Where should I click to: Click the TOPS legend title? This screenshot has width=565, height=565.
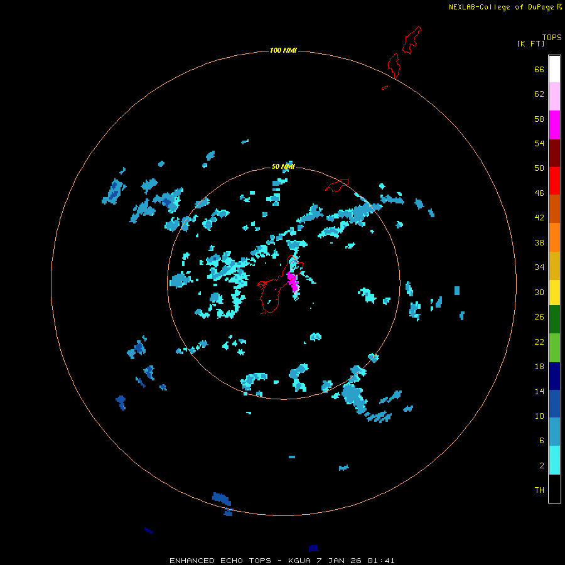click(x=552, y=37)
